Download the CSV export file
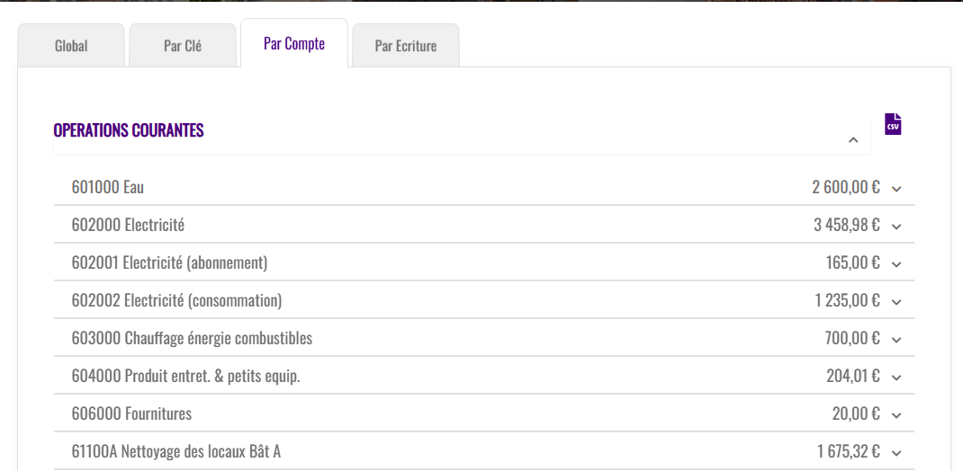 [x=893, y=124]
